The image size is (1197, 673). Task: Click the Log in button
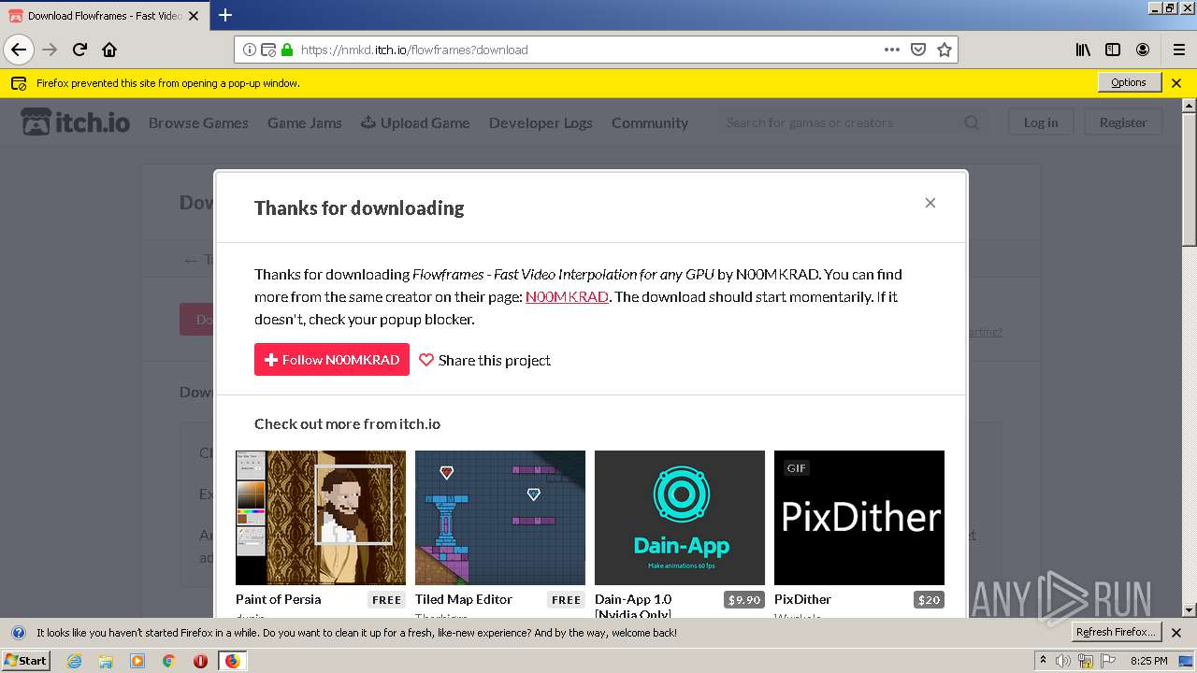1041,122
